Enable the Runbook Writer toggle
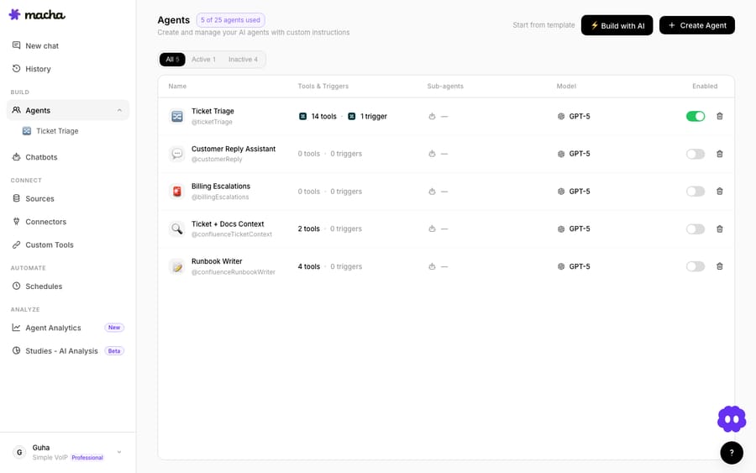756x473 pixels. 696,266
